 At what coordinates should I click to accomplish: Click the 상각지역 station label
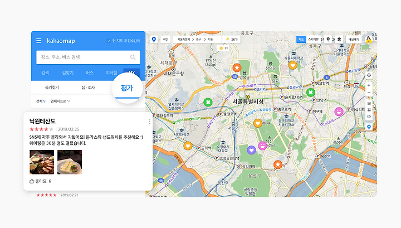248,167
